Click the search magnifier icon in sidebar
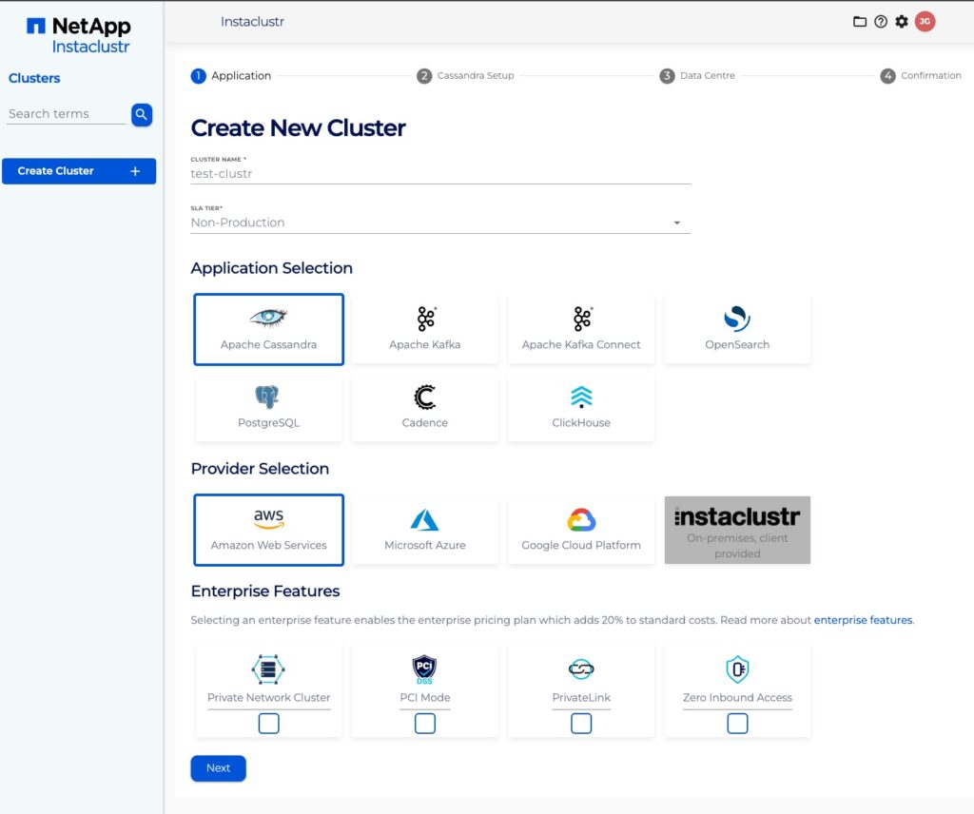 point(142,115)
